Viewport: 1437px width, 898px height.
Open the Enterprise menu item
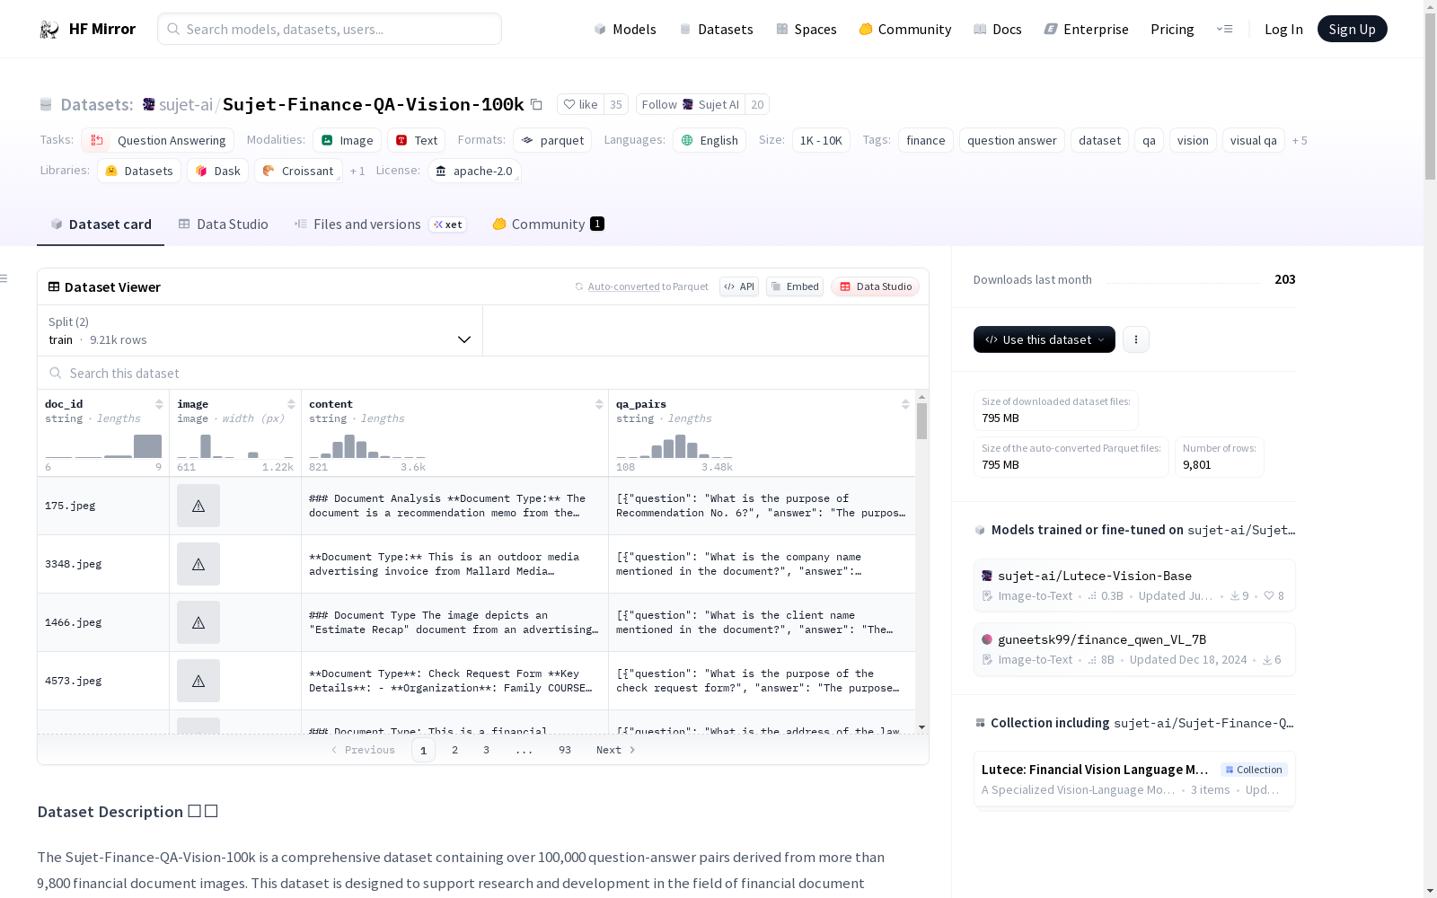click(1086, 29)
